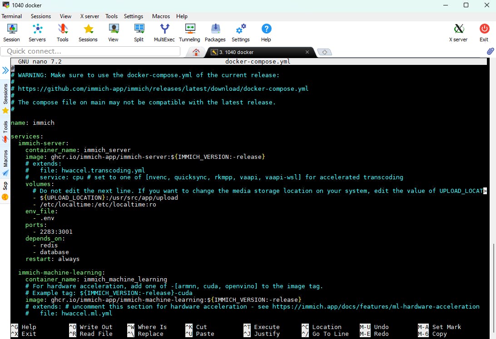The image size is (496, 339).
Task: Open the Packages icon
Action: click(x=215, y=33)
